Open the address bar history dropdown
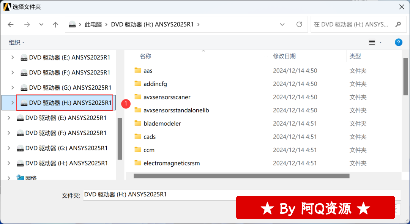The width and height of the screenshot is (410, 224). point(282,25)
